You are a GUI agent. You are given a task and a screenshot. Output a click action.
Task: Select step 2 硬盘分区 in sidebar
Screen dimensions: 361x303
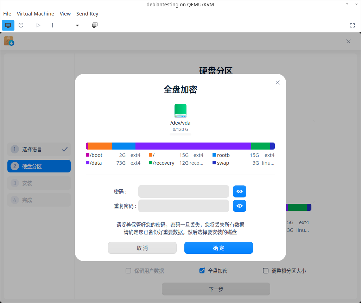pyautogui.click(x=39, y=166)
